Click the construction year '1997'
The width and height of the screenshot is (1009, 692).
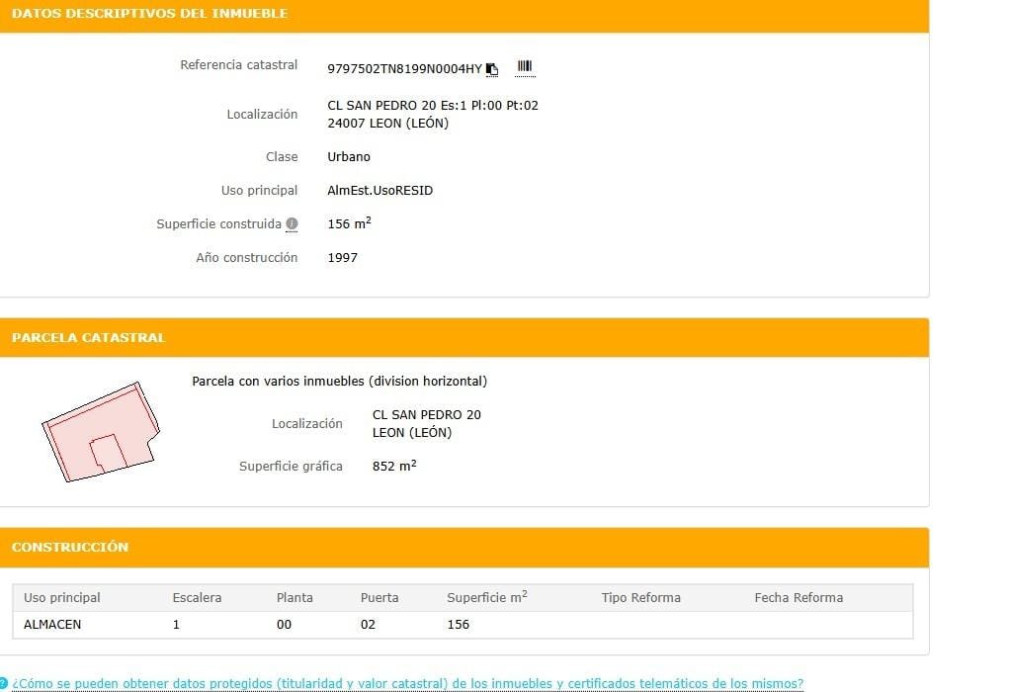pos(342,257)
